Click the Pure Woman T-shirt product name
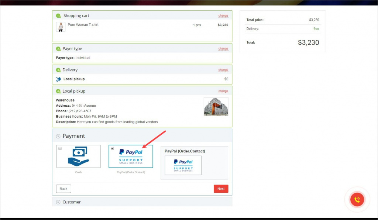 click(x=83, y=25)
